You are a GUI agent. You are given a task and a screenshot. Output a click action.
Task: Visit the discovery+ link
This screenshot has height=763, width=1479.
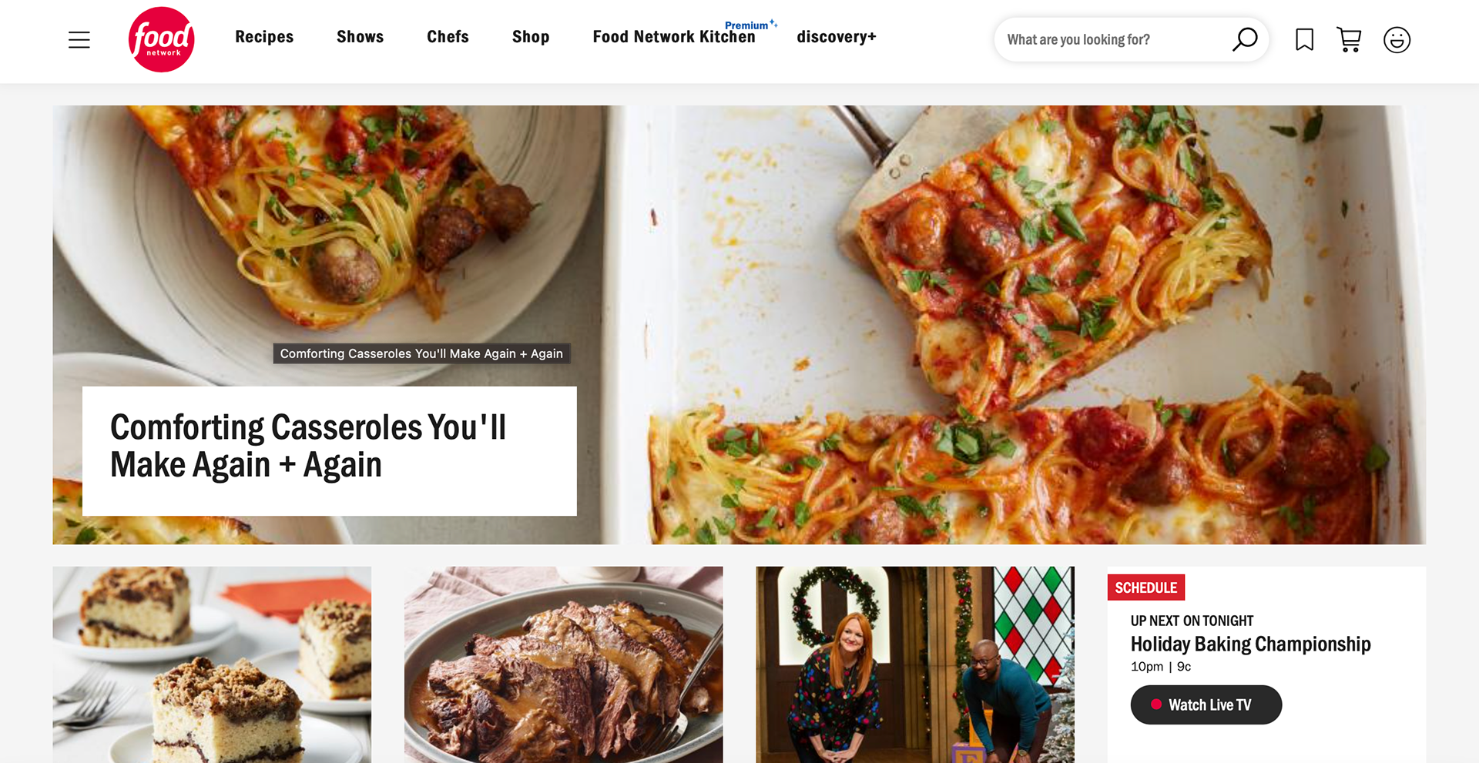[837, 37]
